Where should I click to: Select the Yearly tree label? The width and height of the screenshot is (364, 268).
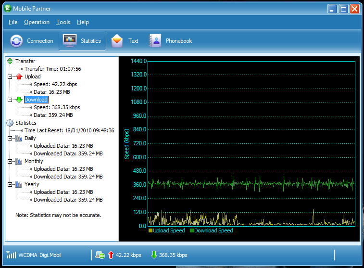coord(32,184)
